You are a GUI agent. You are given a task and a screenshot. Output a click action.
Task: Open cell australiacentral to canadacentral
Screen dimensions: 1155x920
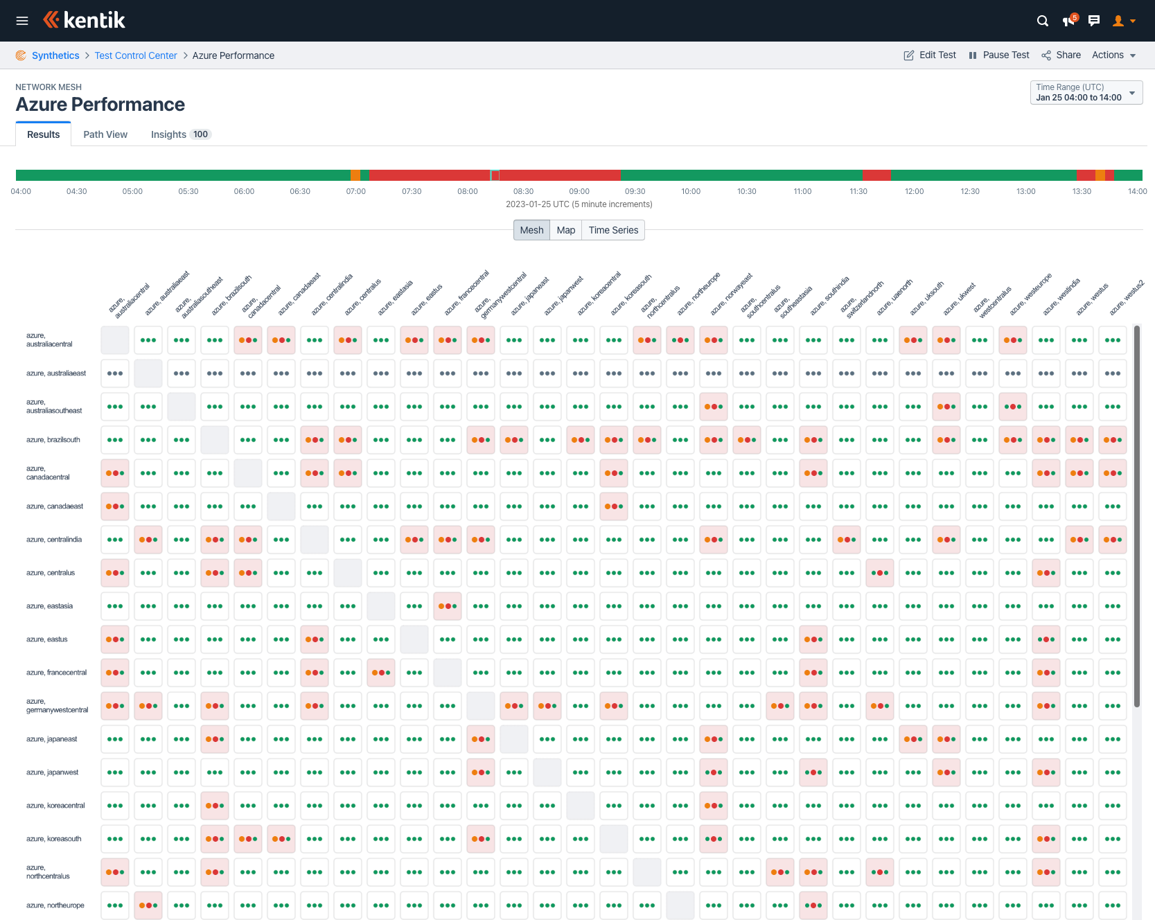pyautogui.click(x=248, y=340)
